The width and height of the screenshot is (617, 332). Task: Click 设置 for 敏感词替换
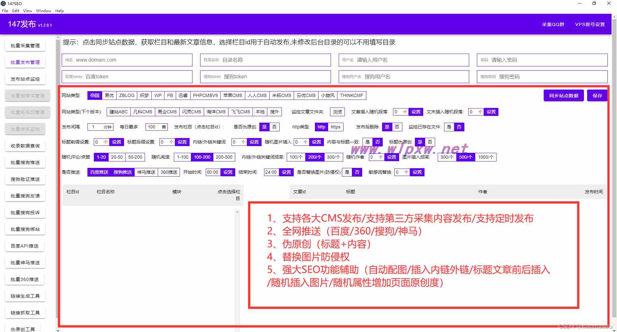click(x=417, y=172)
